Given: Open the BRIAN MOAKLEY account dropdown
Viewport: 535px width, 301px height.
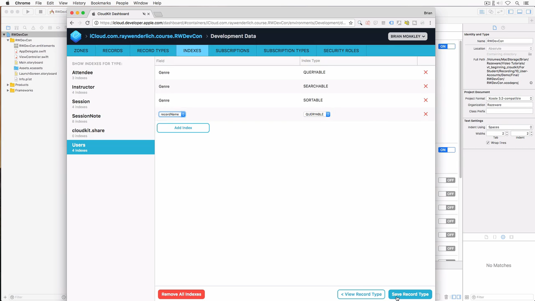Looking at the screenshot, I should (x=408, y=36).
